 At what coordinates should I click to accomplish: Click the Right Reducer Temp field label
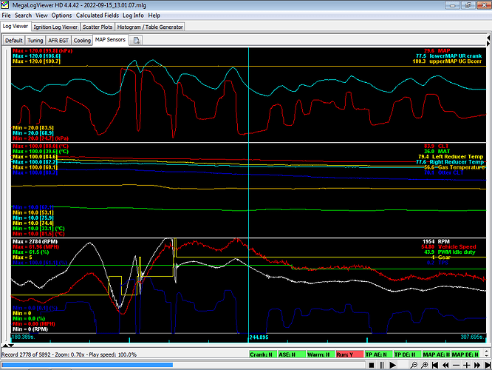click(x=457, y=162)
